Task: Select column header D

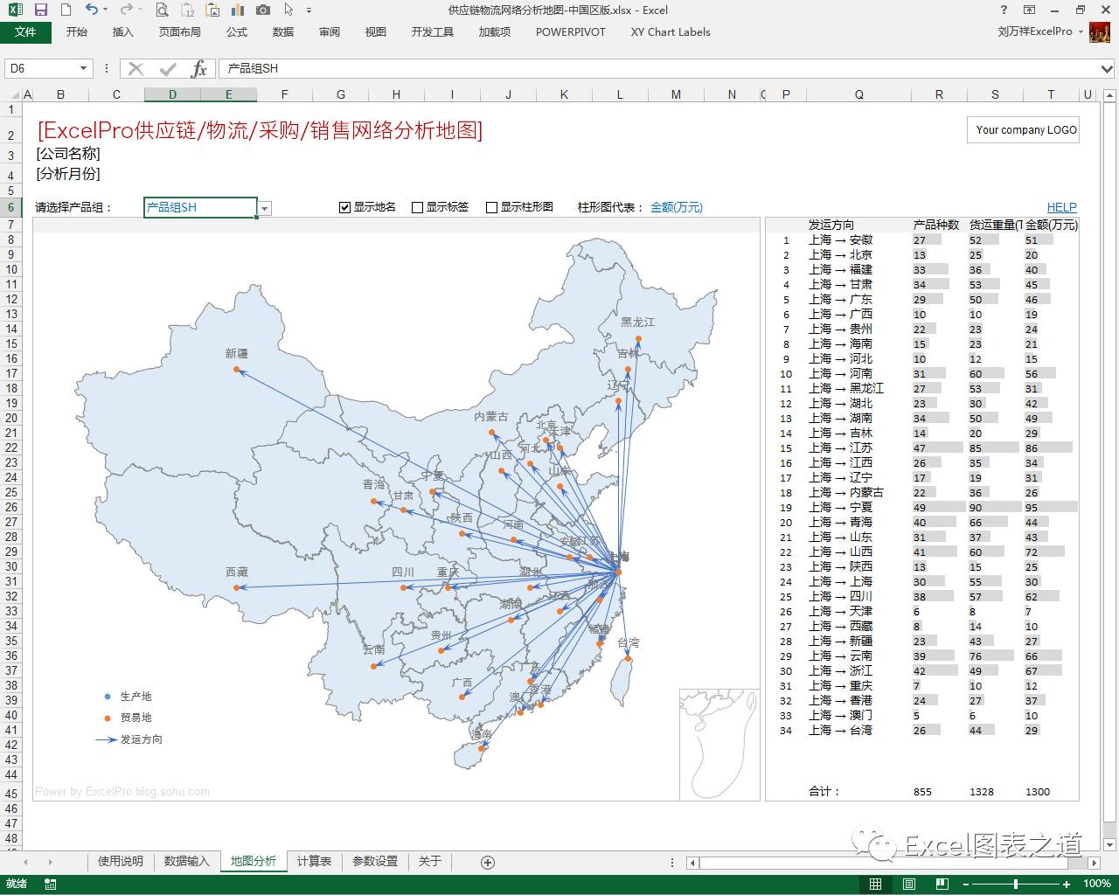Action: pos(172,94)
